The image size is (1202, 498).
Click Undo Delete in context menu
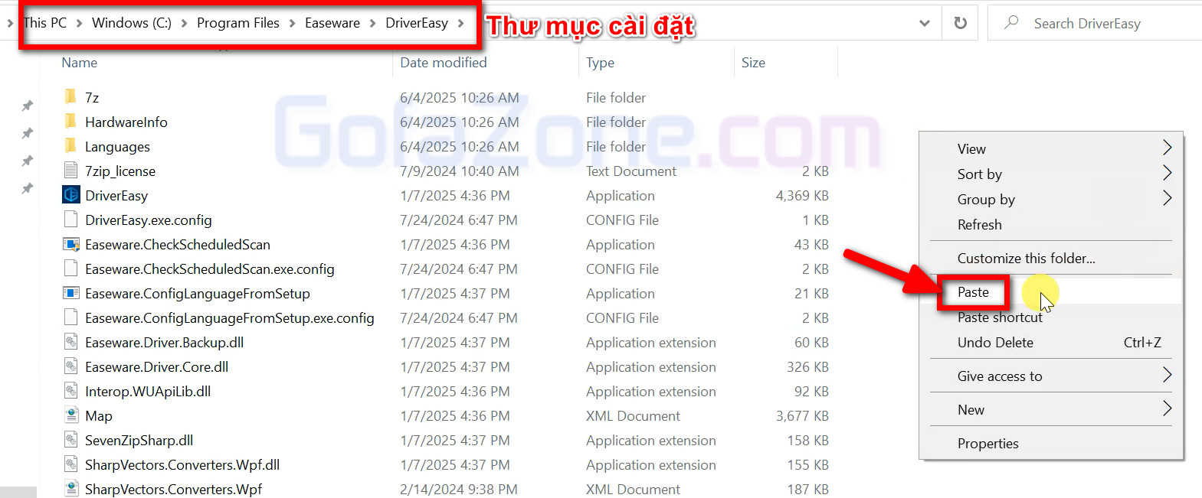click(x=995, y=343)
